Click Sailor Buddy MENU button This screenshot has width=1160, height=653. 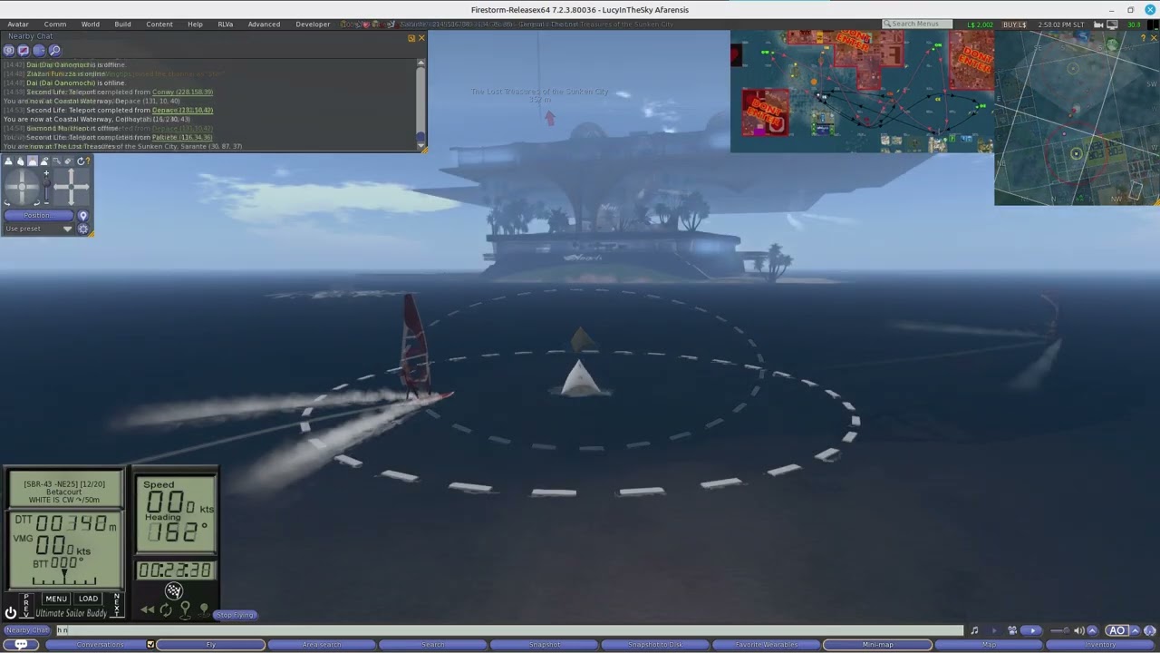56,599
